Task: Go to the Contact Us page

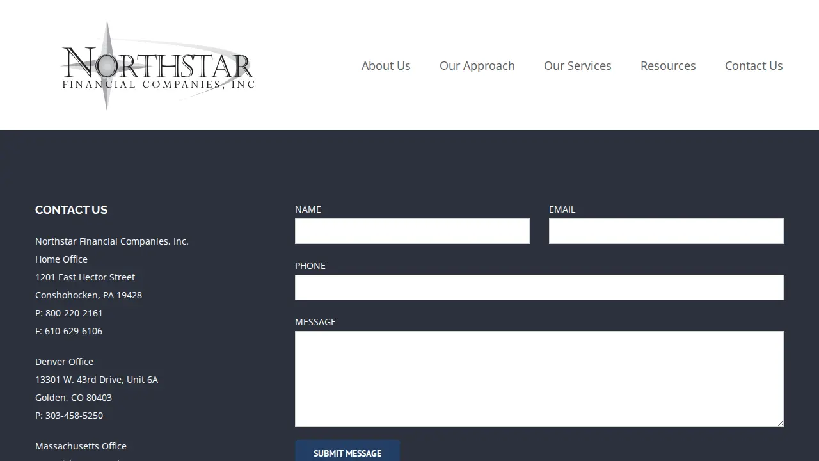Action: pyautogui.click(x=754, y=65)
